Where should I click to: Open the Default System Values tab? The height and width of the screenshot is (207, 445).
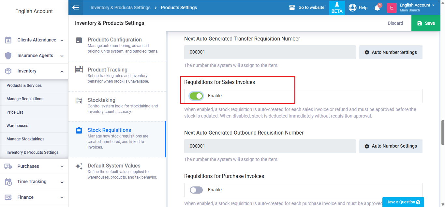(x=114, y=166)
